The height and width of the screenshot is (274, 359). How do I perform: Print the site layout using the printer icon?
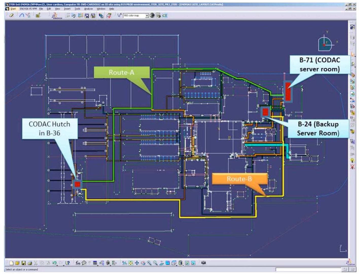click(30, 263)
